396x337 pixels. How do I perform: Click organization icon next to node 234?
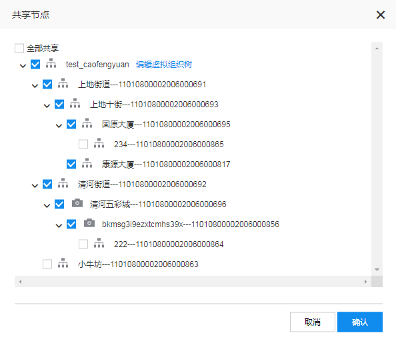click(x=99, y=143)
